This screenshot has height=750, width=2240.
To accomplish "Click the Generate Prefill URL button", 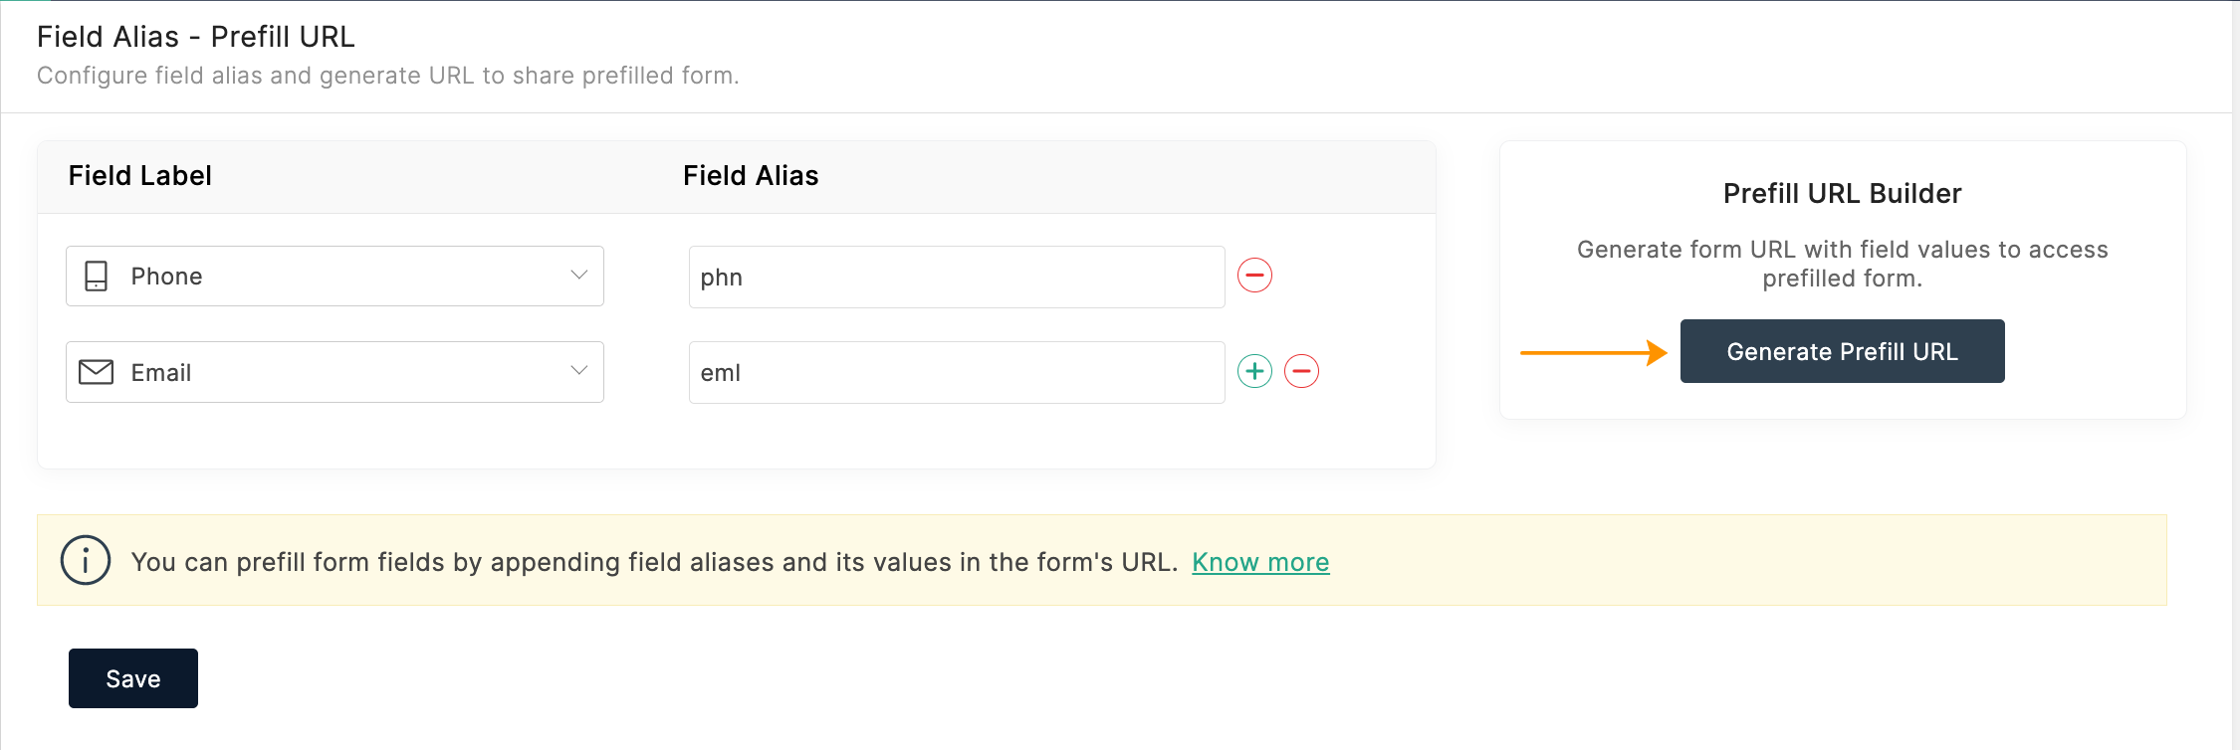I will pyautogui.click(x=1842, y=351).
